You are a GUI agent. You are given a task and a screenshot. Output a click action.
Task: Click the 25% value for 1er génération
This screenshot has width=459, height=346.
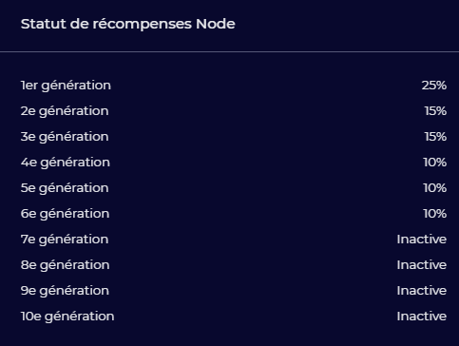[x=434, y=86]
